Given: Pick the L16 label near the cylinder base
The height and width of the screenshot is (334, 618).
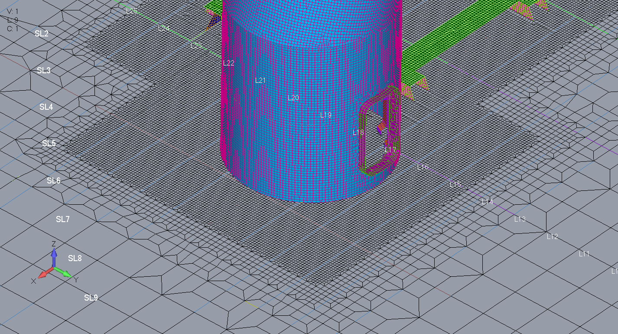Looking at the screenshot, I should 423,167.
